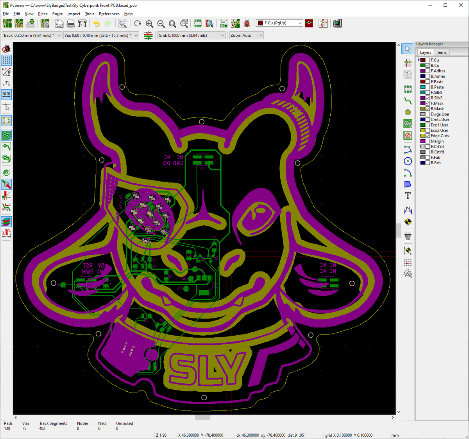Hide the B.Cu layer
Screen dimensions: 469x439
427,65
